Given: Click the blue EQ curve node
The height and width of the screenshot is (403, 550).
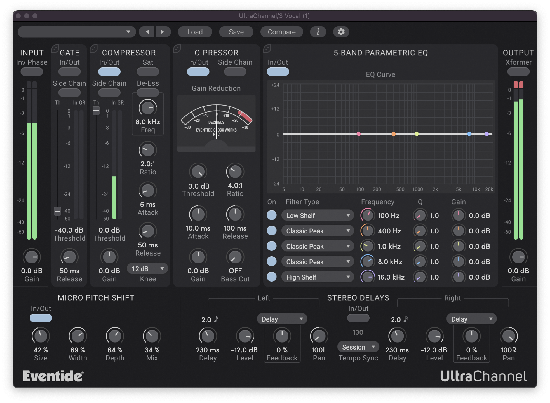Looking at the screenshot, I should (x=469, y=134).
